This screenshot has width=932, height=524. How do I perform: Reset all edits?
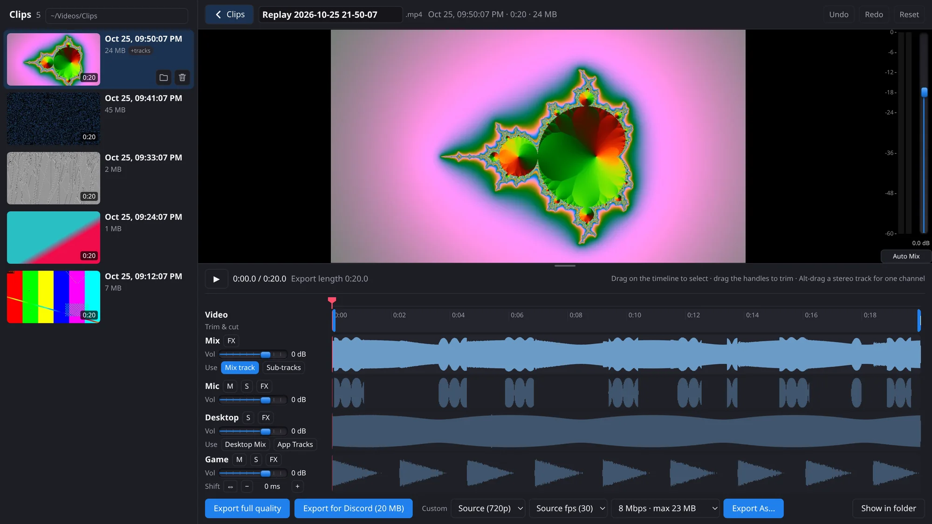point(909,14)
